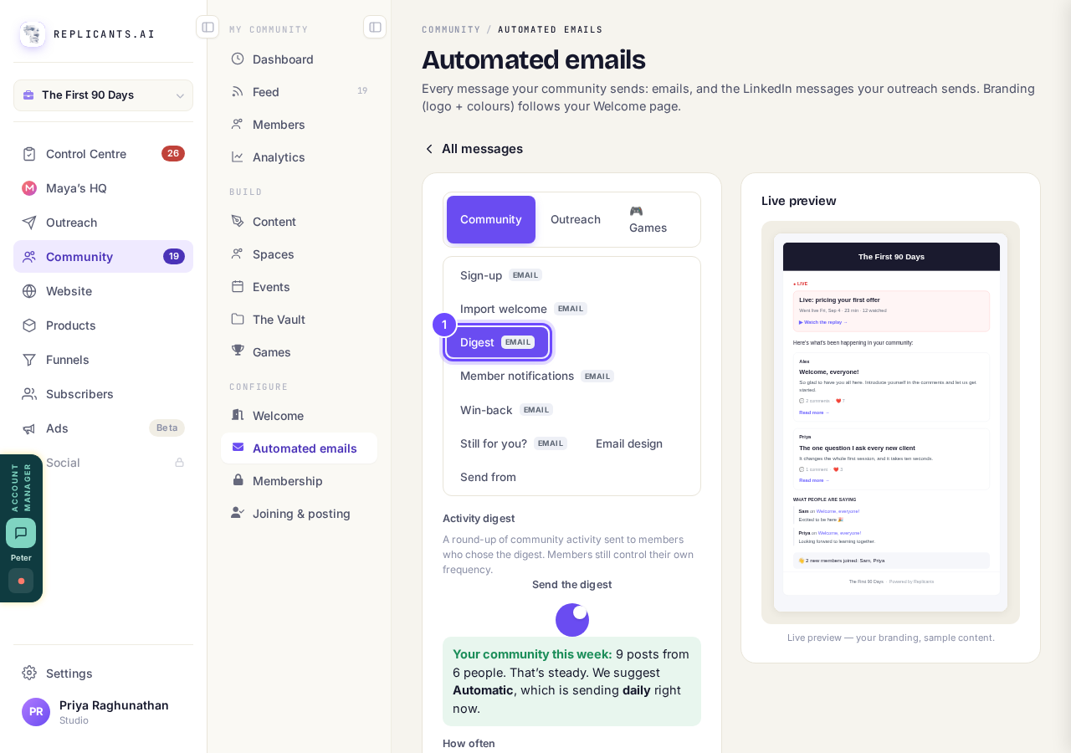Collapse the My Community sidebar icon

coord(375,27)
